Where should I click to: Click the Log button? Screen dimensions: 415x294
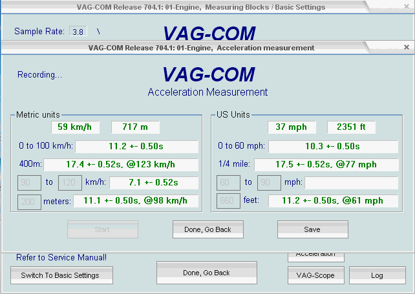(x=378, y=275)
